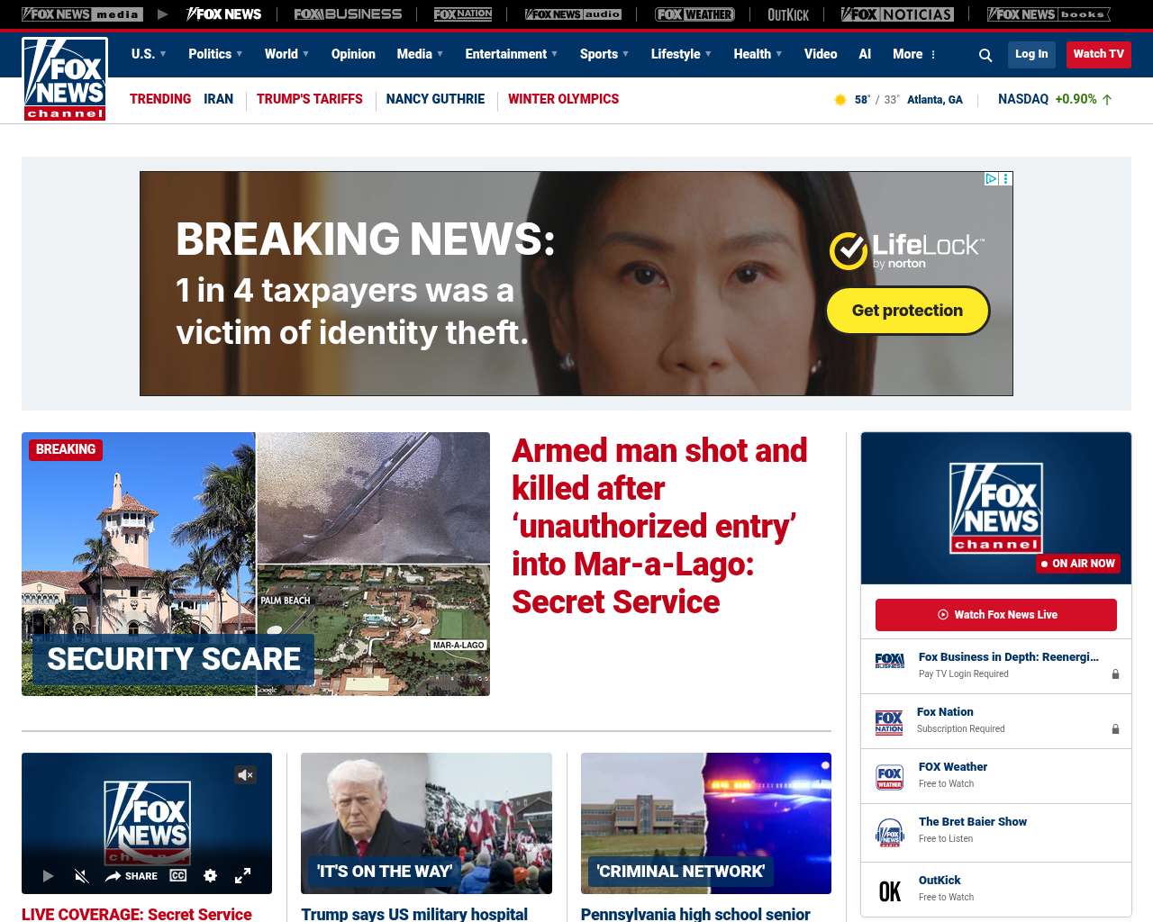
Task: Open the Criminal Network story thumbnail
Action: click(x=705, y=823)
